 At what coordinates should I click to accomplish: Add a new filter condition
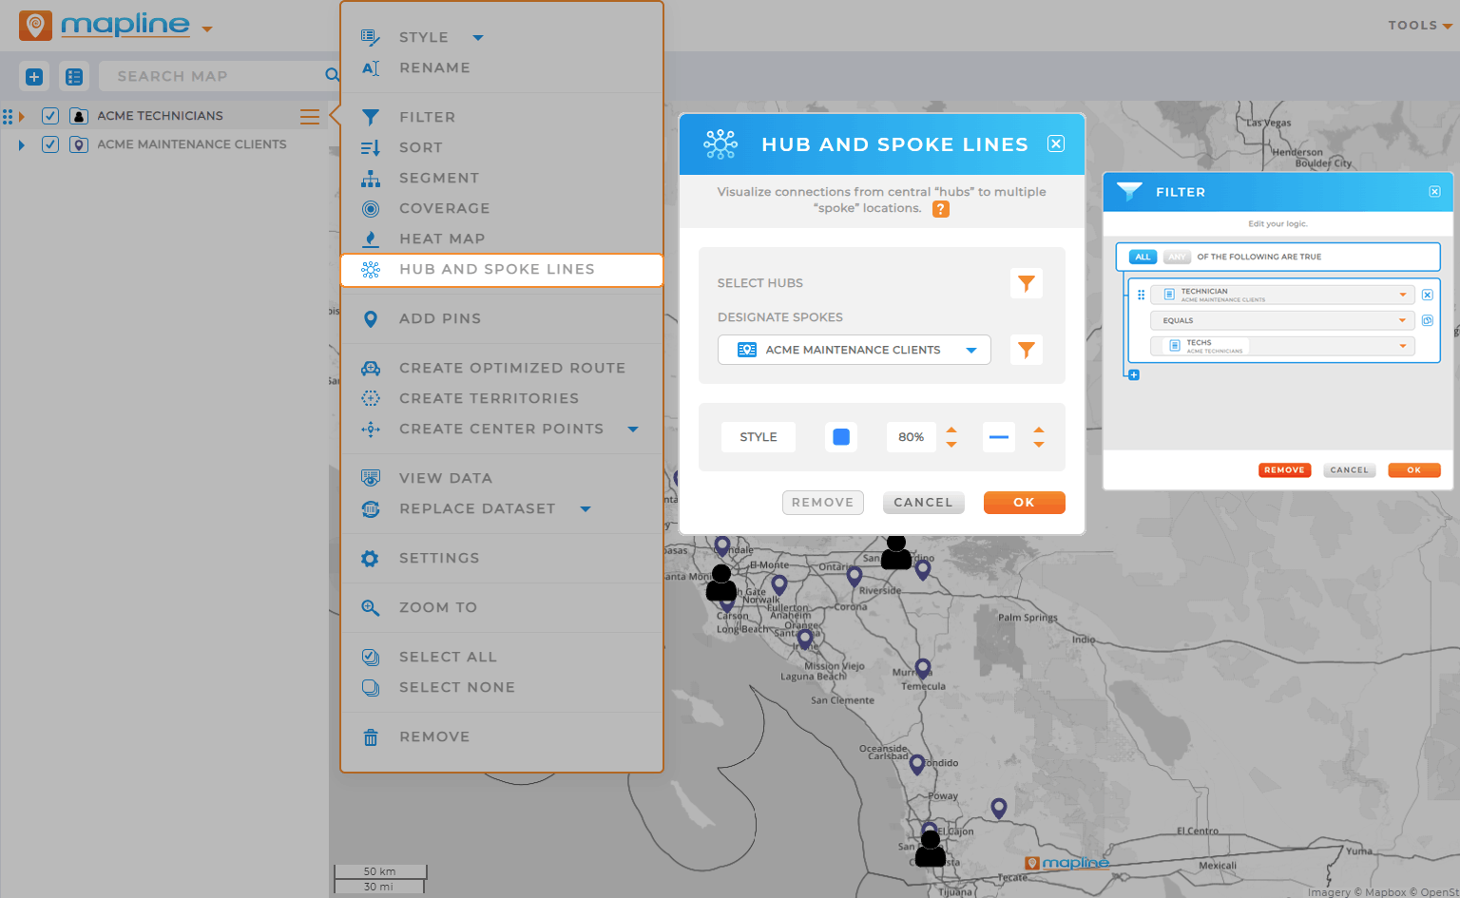(x=1134, y=374)
